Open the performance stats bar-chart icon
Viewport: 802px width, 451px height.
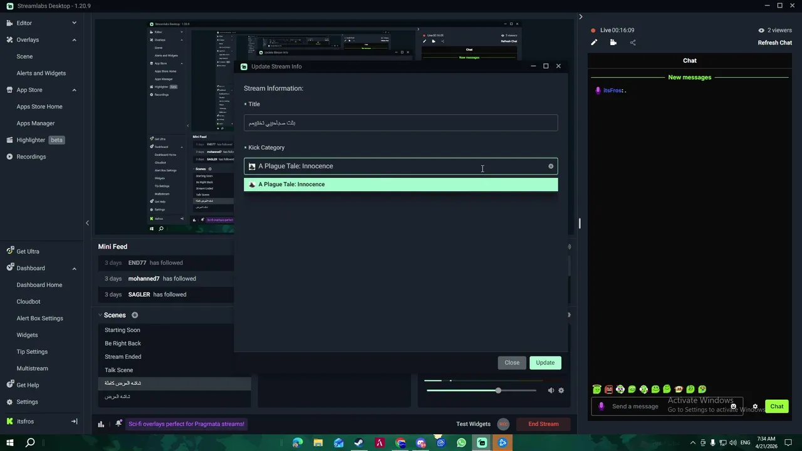point(101,424)
